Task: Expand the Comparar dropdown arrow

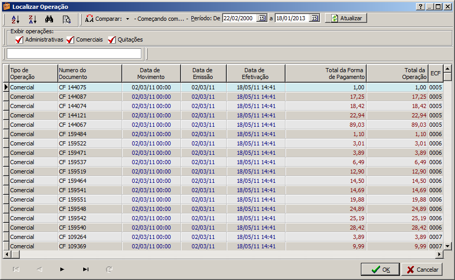Action: (x=127, y=19)
